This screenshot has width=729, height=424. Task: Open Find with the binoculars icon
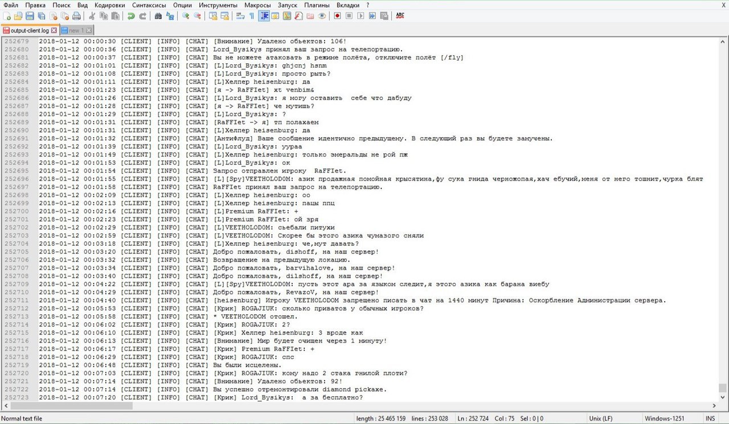(158, 16)
